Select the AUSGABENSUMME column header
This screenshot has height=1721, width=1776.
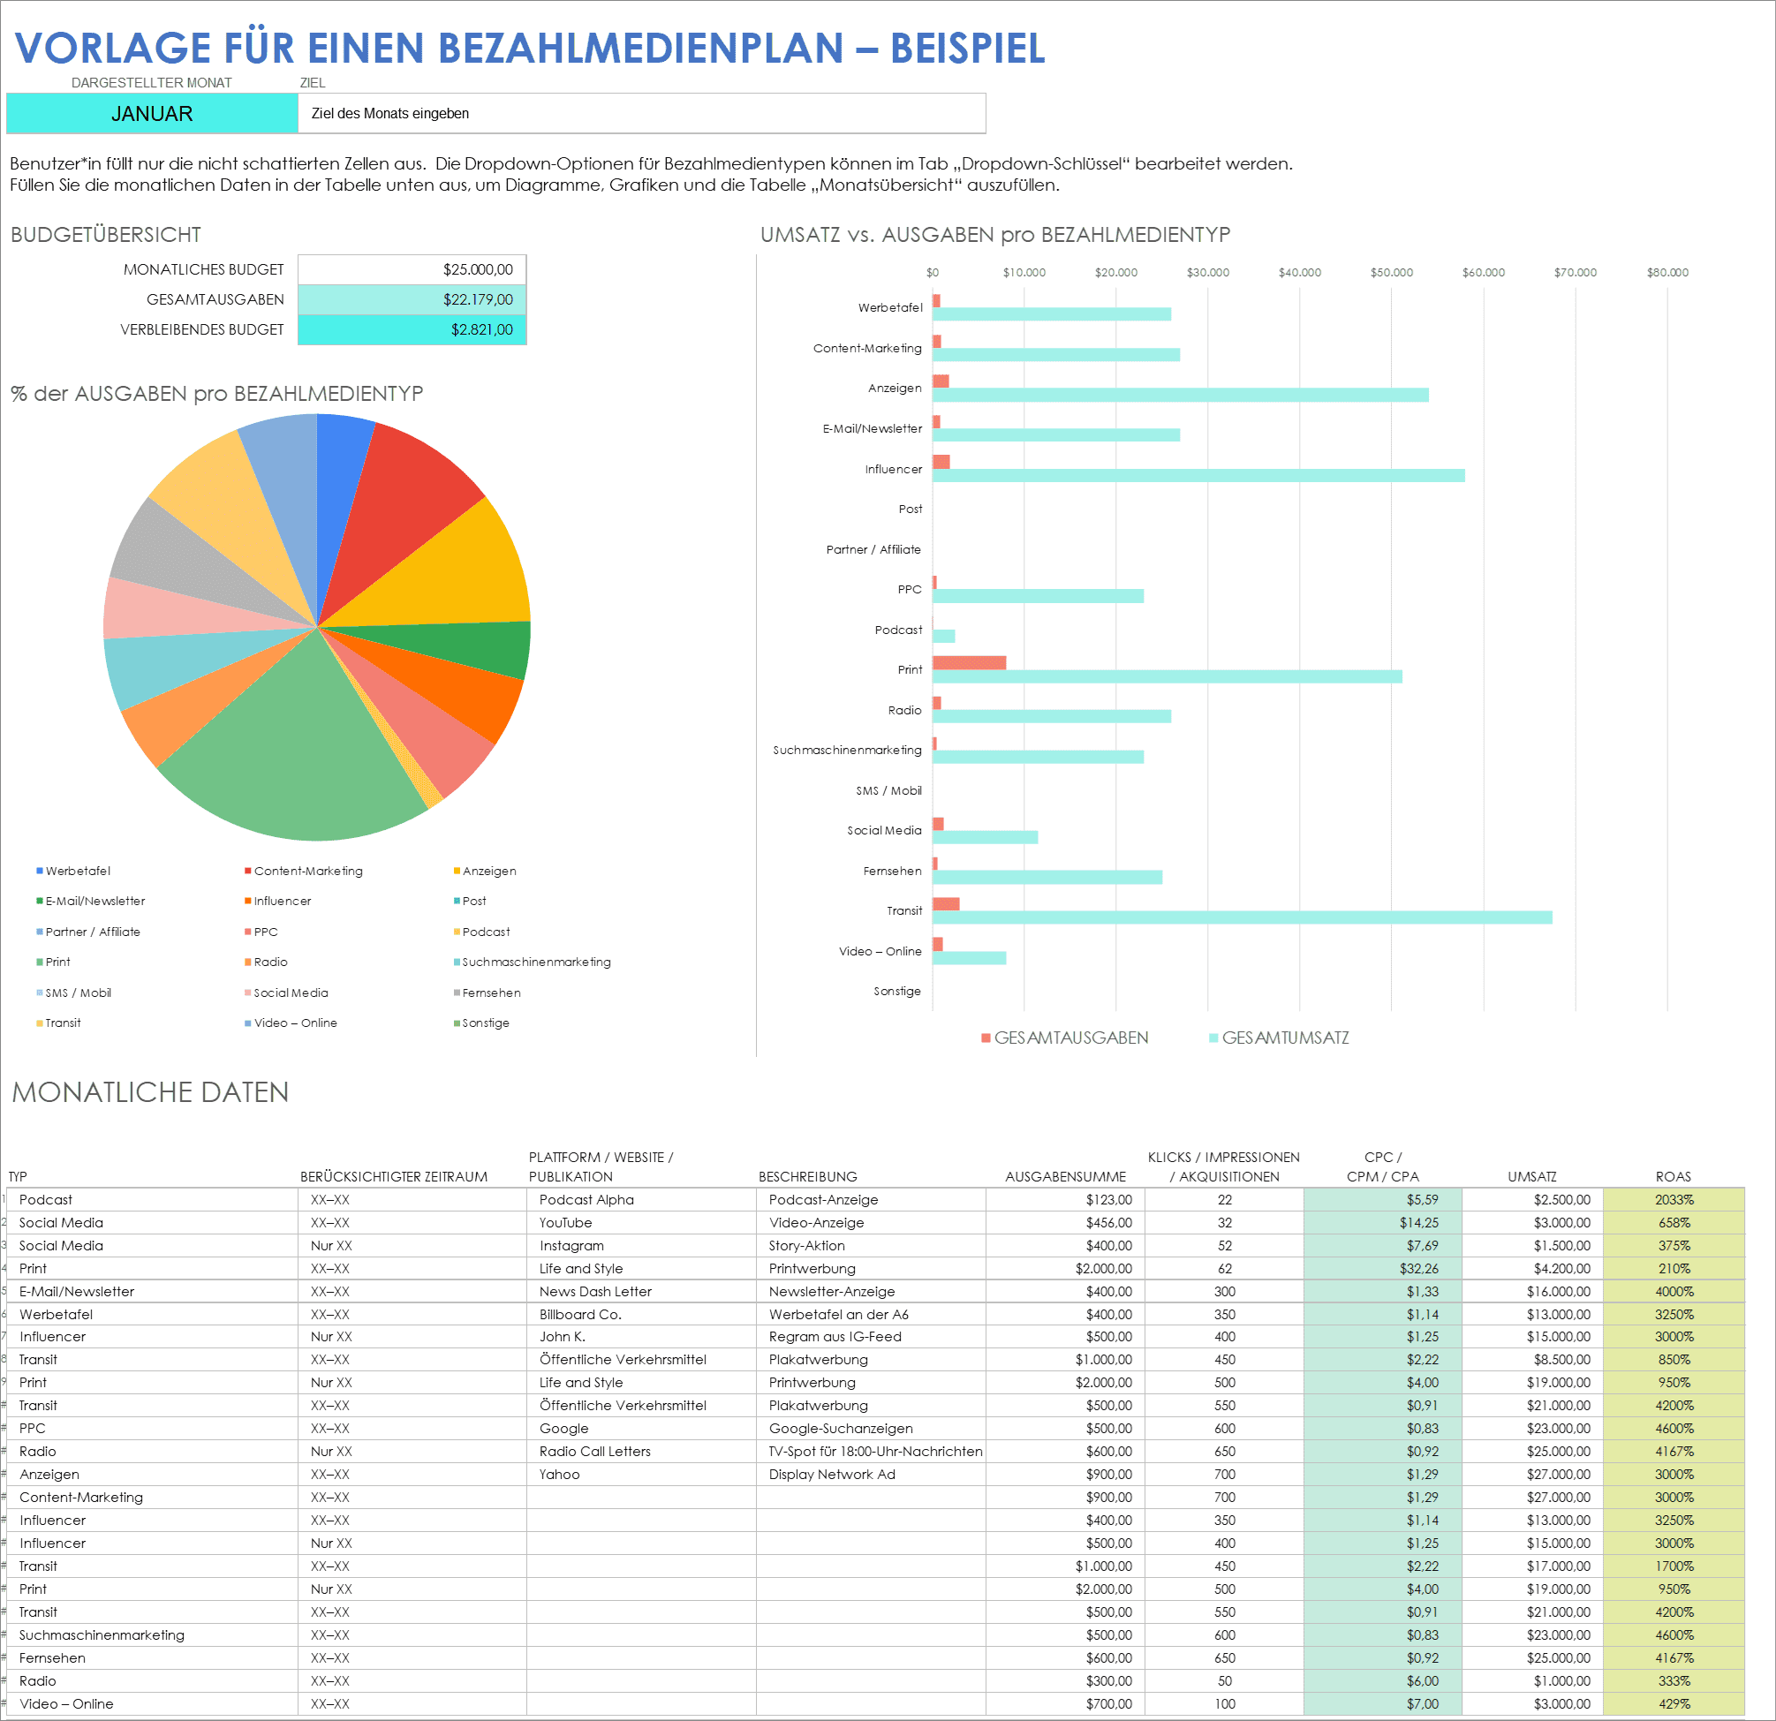click(x=1066, y=1177)
